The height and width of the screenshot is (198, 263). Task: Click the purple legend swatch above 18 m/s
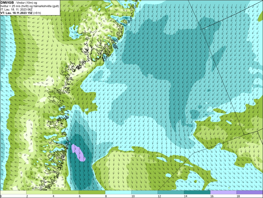click(250, 192)
